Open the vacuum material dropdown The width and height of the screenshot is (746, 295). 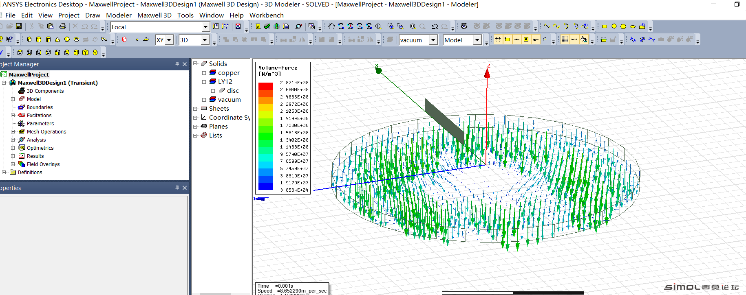point(433,40)
